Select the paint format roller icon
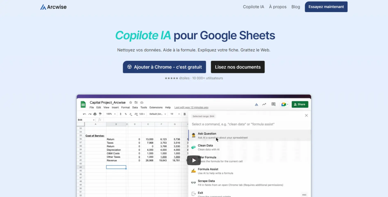Viewport: 388px width, 197px height. coord(100,114)
